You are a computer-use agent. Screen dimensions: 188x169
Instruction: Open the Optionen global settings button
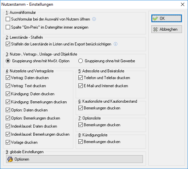click(x=74, y=159)
